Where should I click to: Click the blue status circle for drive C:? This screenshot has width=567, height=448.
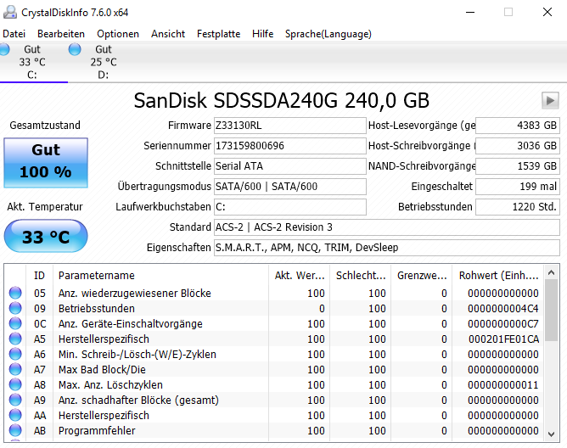4,49
